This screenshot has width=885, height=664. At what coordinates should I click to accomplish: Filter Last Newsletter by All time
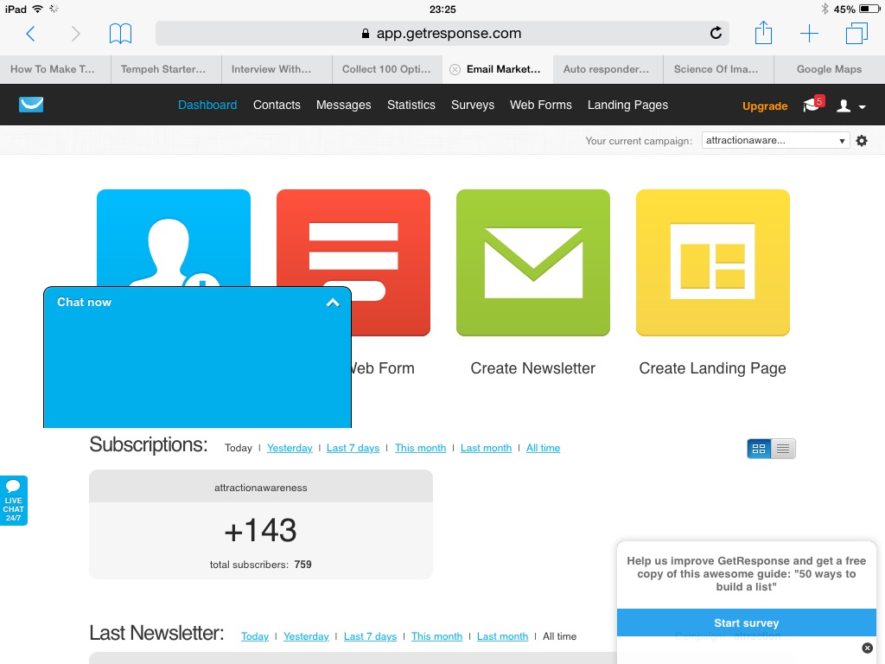pyautogui.click(x=559, y=636)
